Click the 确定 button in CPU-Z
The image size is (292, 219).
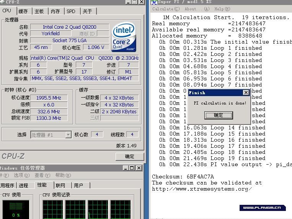click(129, 156)
